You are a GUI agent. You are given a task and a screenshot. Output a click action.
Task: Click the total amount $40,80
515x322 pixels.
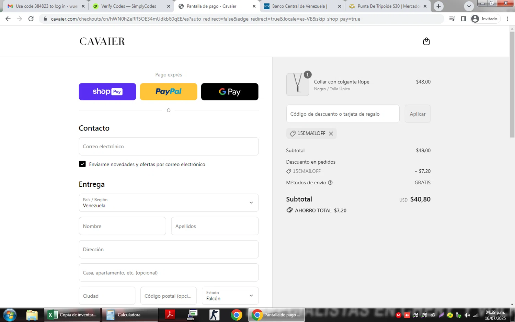[x=420, y=199]
